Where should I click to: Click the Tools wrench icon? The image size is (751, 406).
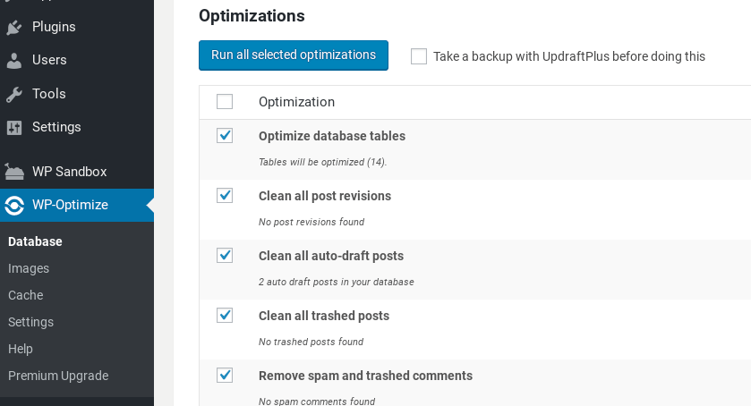coord(14,94)
